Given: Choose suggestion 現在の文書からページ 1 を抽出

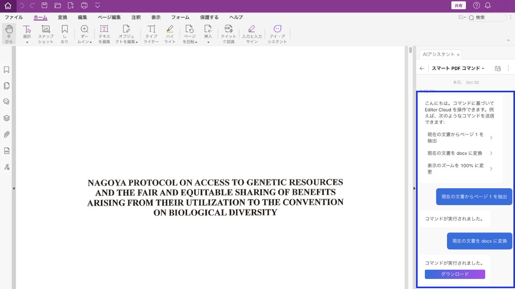Looking at the screenshot, I should (460, 138).
